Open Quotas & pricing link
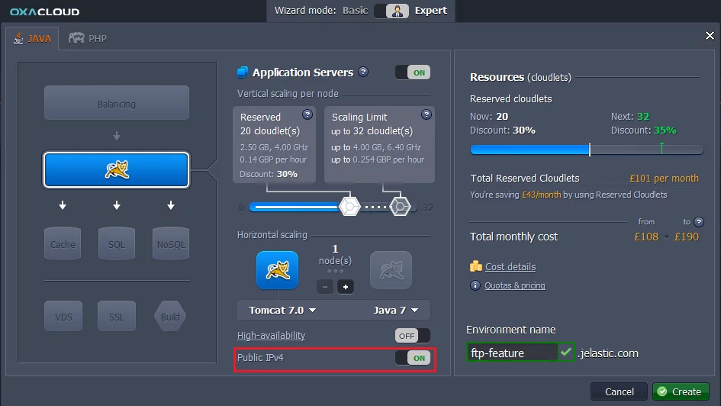The image size is (721, 406). [515, 285]
